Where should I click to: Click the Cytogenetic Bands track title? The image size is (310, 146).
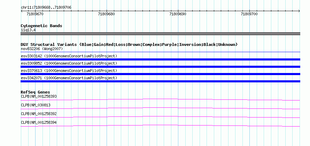(41, 26)
